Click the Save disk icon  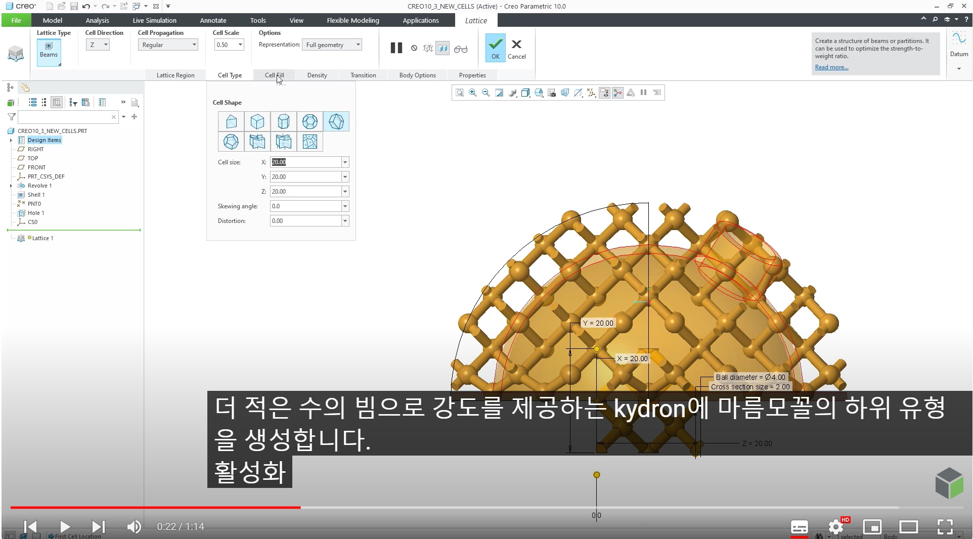[74, 6]
